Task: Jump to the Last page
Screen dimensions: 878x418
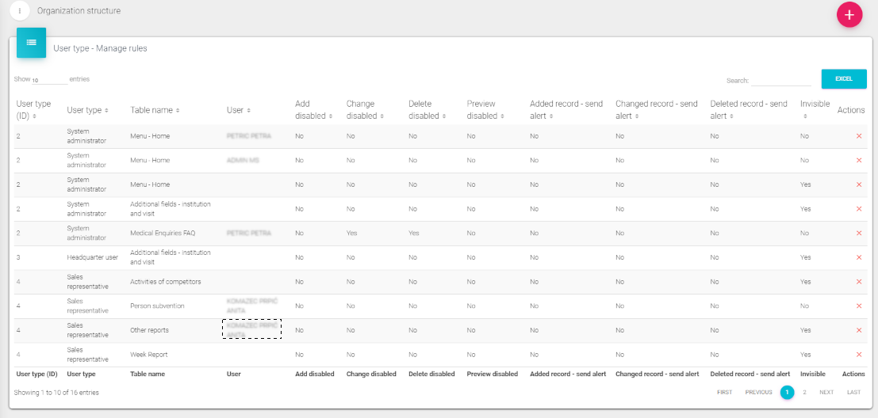Action: point(853,393)
